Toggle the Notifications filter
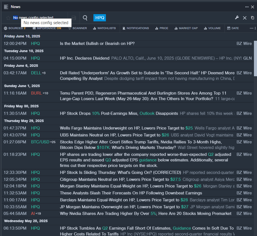The height and width of the screenshot is (236, 257). coord(136,28)
